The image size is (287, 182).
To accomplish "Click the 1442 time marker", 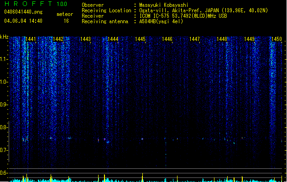I will [58, 39].
